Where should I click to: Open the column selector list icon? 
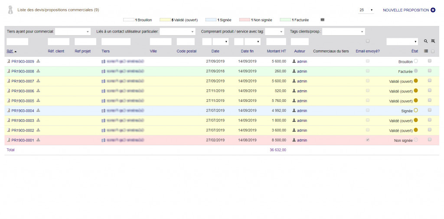tap(426, 51)
